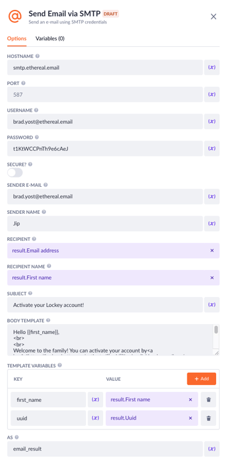Open variable picker next to Port field
Screen dimensions: 226x464
tap(212, 94)
